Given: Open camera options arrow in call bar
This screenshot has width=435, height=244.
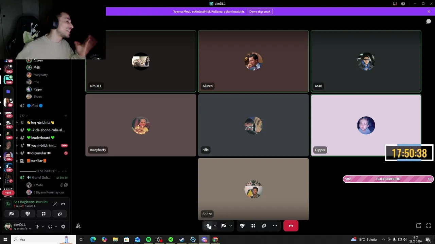Looking at the screenshot, I should [x=230, y=226].
